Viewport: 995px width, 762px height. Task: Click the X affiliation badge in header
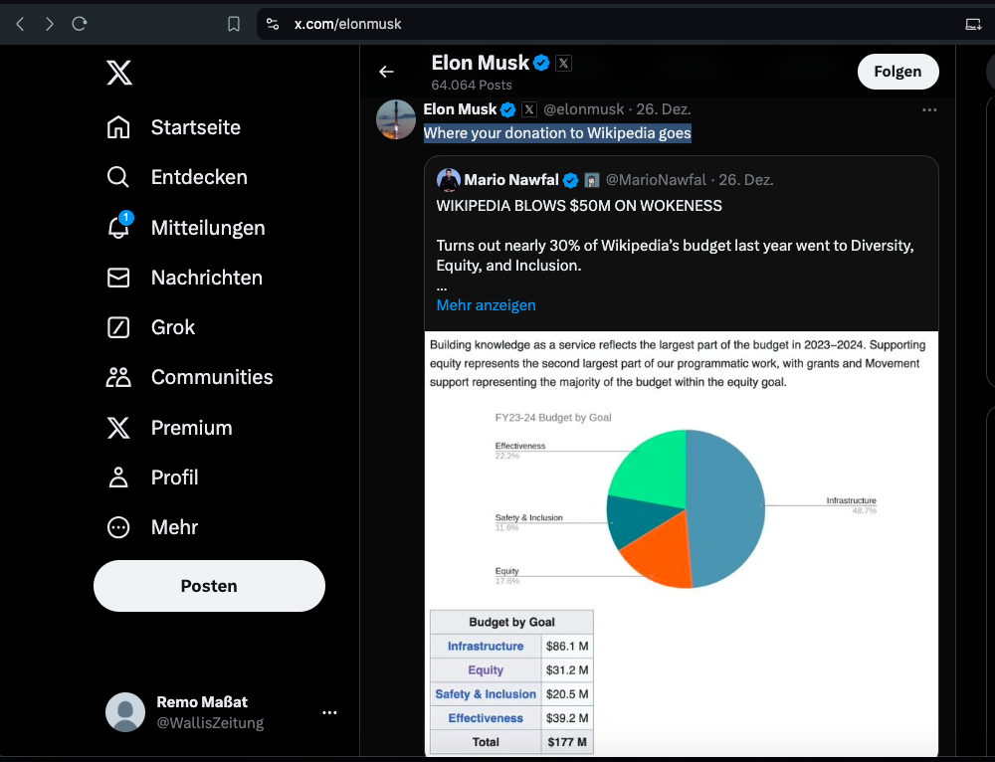[x=563, y=63]
